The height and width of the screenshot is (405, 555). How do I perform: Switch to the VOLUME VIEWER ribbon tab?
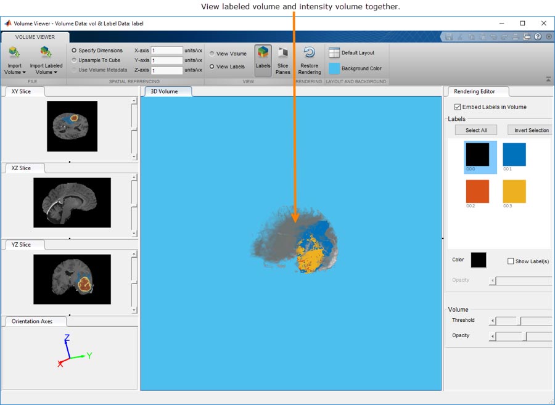coord(35,37)
